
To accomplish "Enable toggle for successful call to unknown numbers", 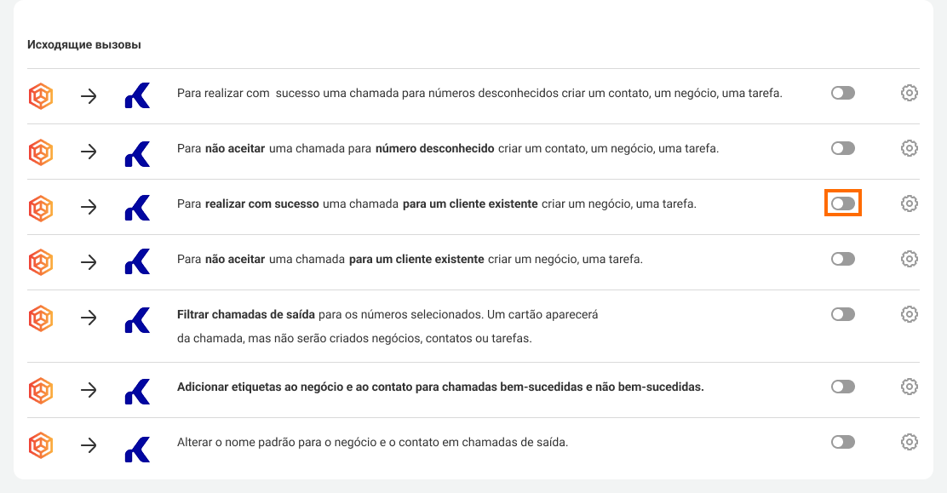I will click(x=842, y=93).
